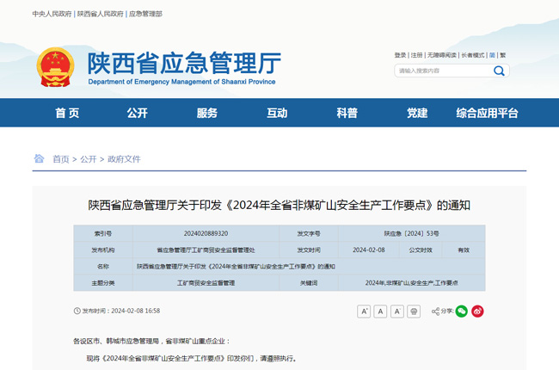Reset font size with middle A icon
This screenshot has height=370, width=559.
coord(380,311)
